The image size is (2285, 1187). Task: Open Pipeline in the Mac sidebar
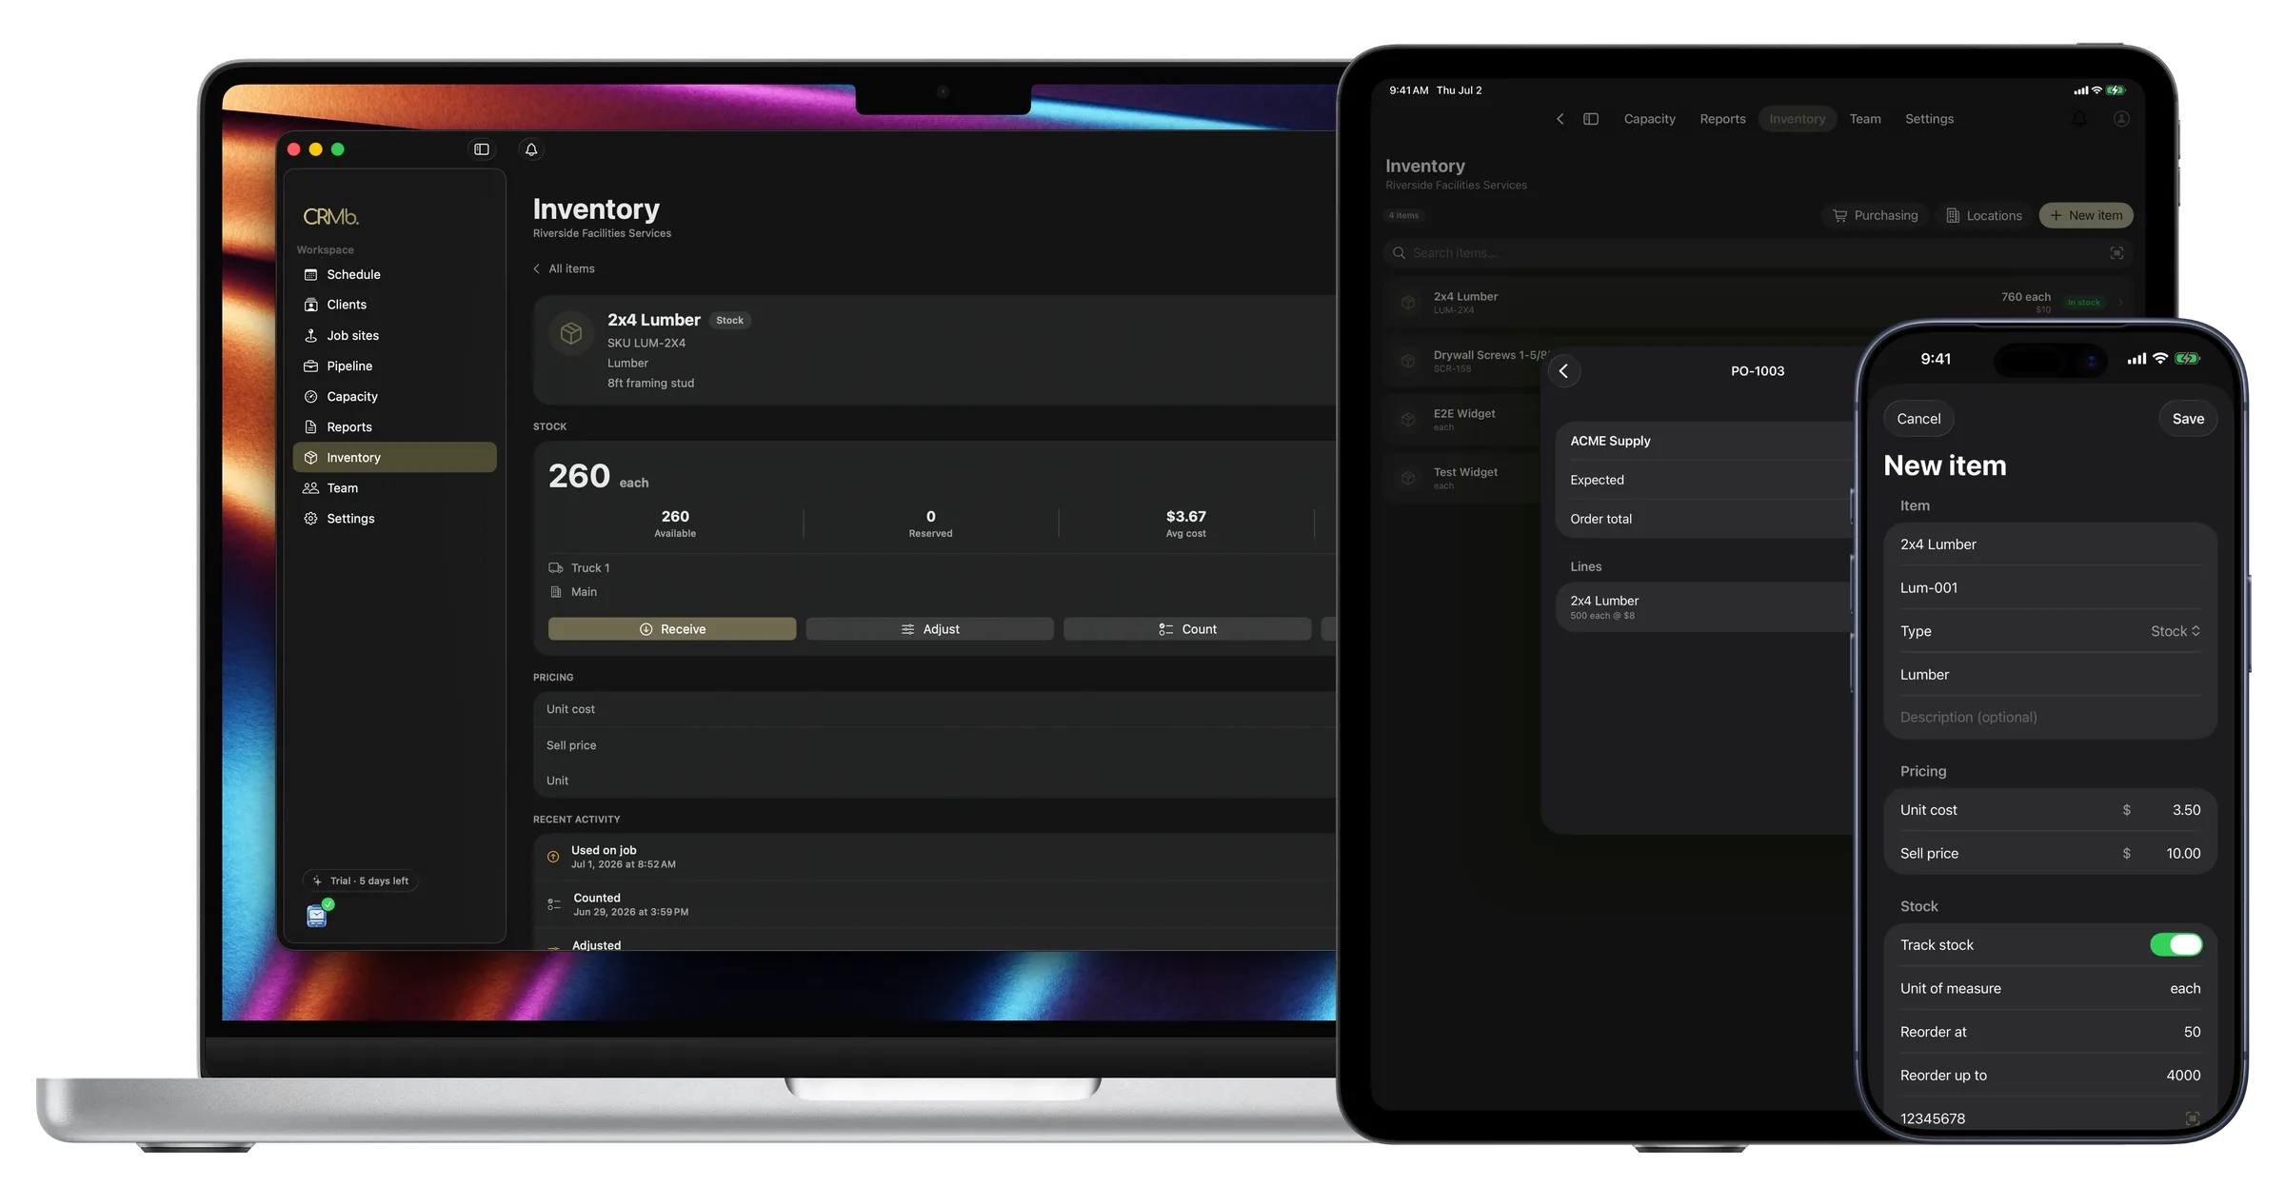coord(394,366)
